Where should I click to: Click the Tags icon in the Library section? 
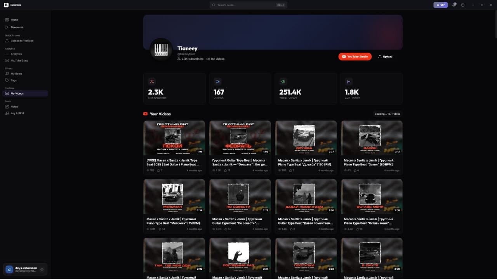tap(7, 80)
